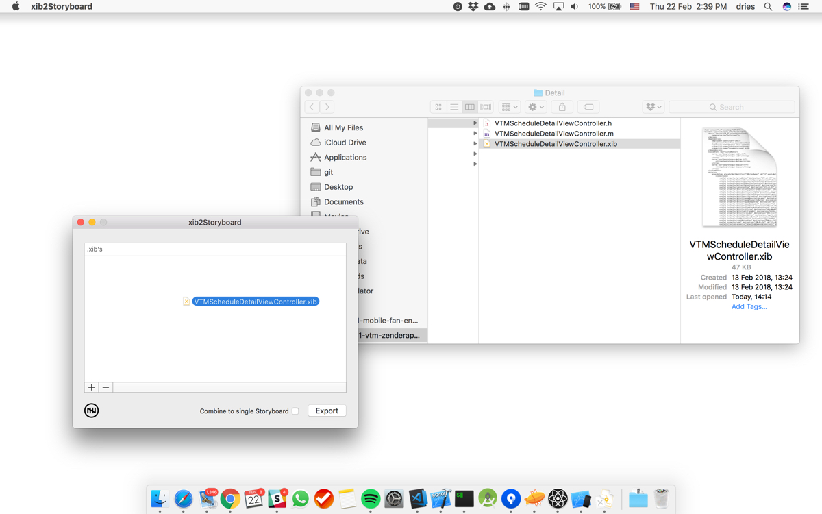Click the Finder Search field
Viewport: 822px width, 514px height.
pyautogui.click(x=732, y=107)
